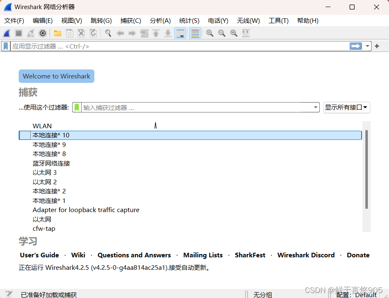Click the display filter input field
This screenshot has height=298, width=389.
180,46
